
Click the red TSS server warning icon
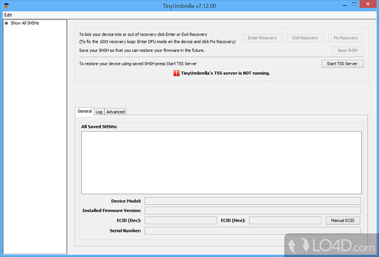coord(176,73)
